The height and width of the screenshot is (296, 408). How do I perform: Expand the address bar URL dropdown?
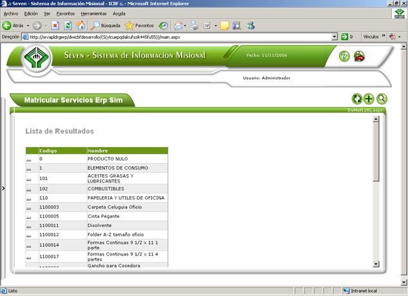coord(335,37)
